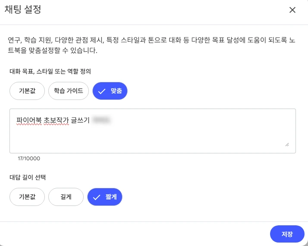Viewport: 308px width, 246px height.
Task: Focus the custom instructions text area
Action: point(153,131)
